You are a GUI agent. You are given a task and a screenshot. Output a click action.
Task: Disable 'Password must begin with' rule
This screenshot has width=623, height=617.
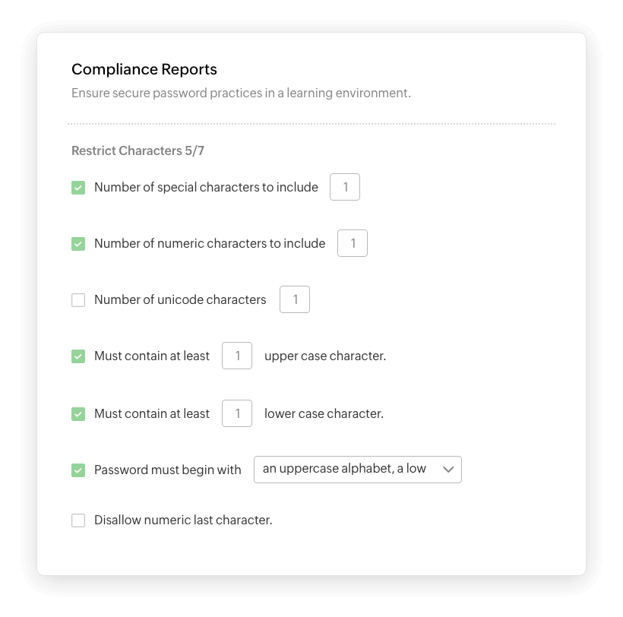77,470
